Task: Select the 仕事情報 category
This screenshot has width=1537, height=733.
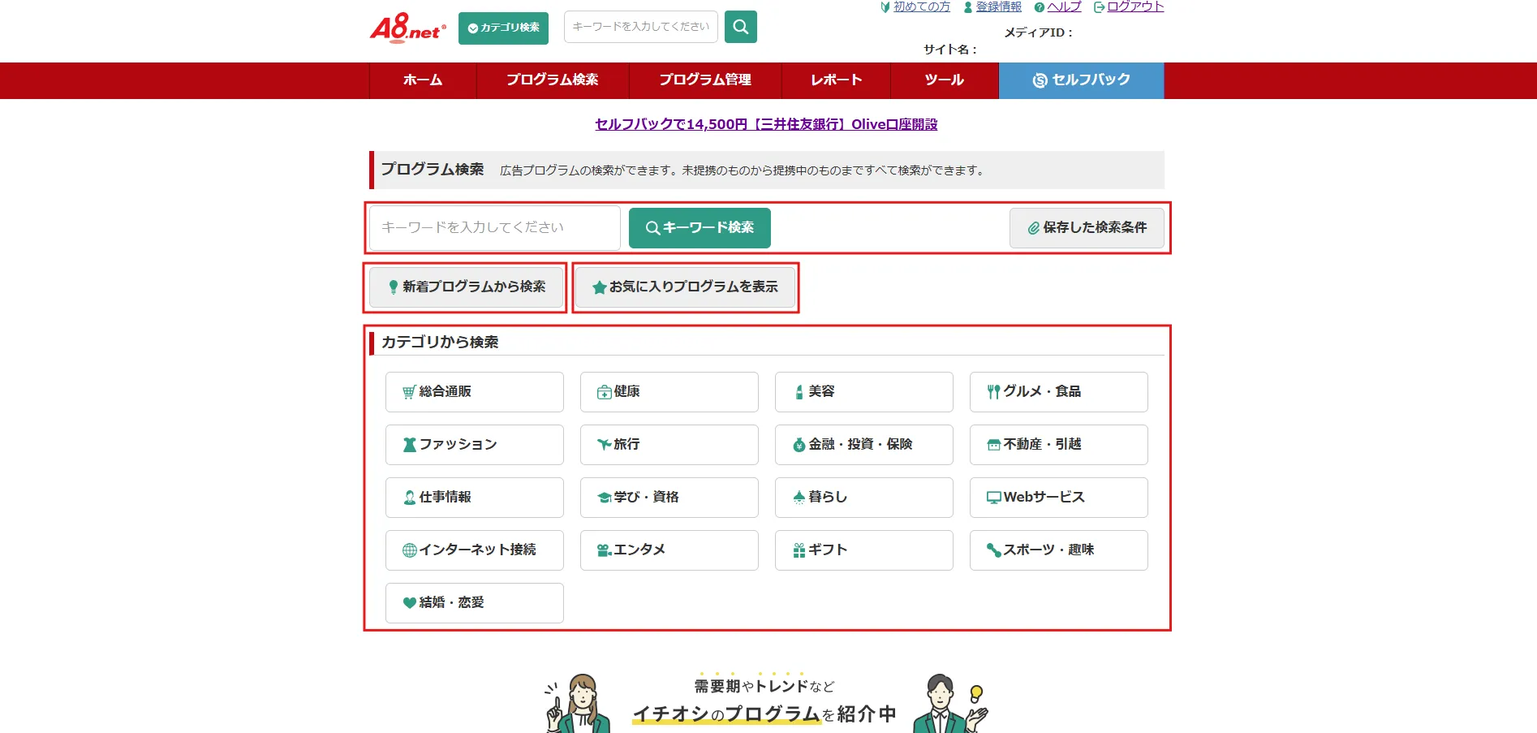Action: (x=475, y=498)
